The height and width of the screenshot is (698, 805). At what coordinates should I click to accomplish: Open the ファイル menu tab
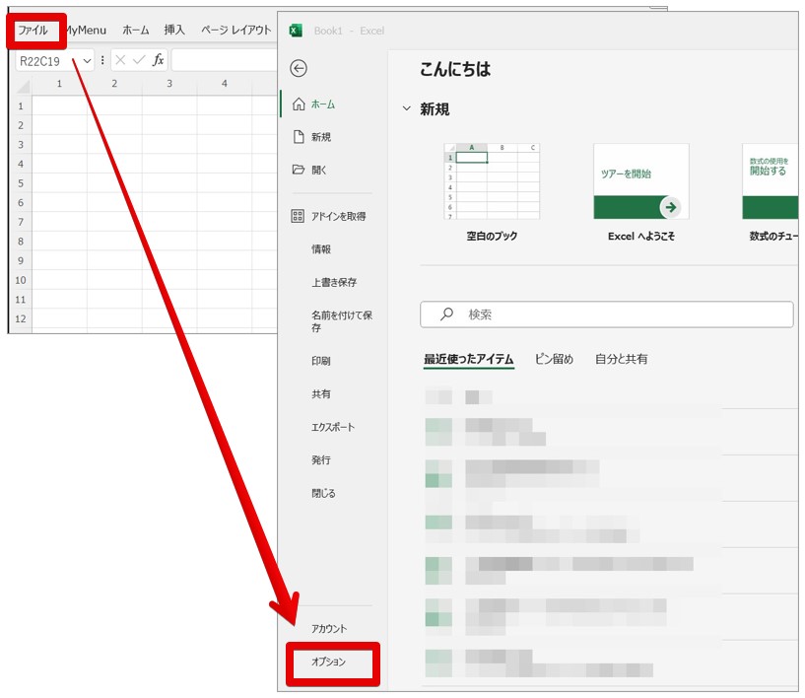pos(33,31)
